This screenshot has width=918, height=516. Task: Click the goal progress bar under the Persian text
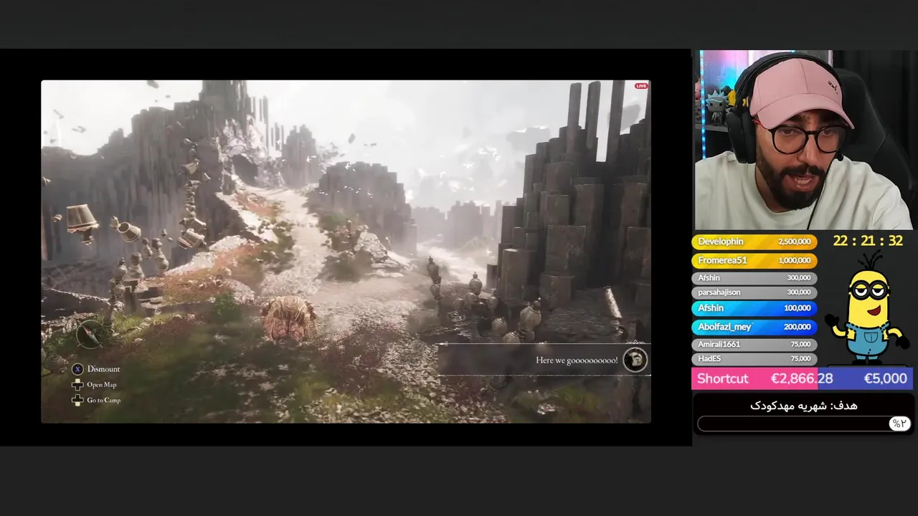803,424
